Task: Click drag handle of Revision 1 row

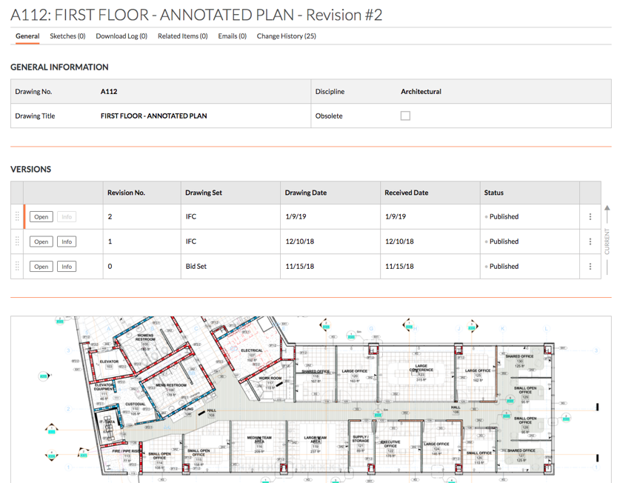Action: pyautogui.click(x=17, y=242)
